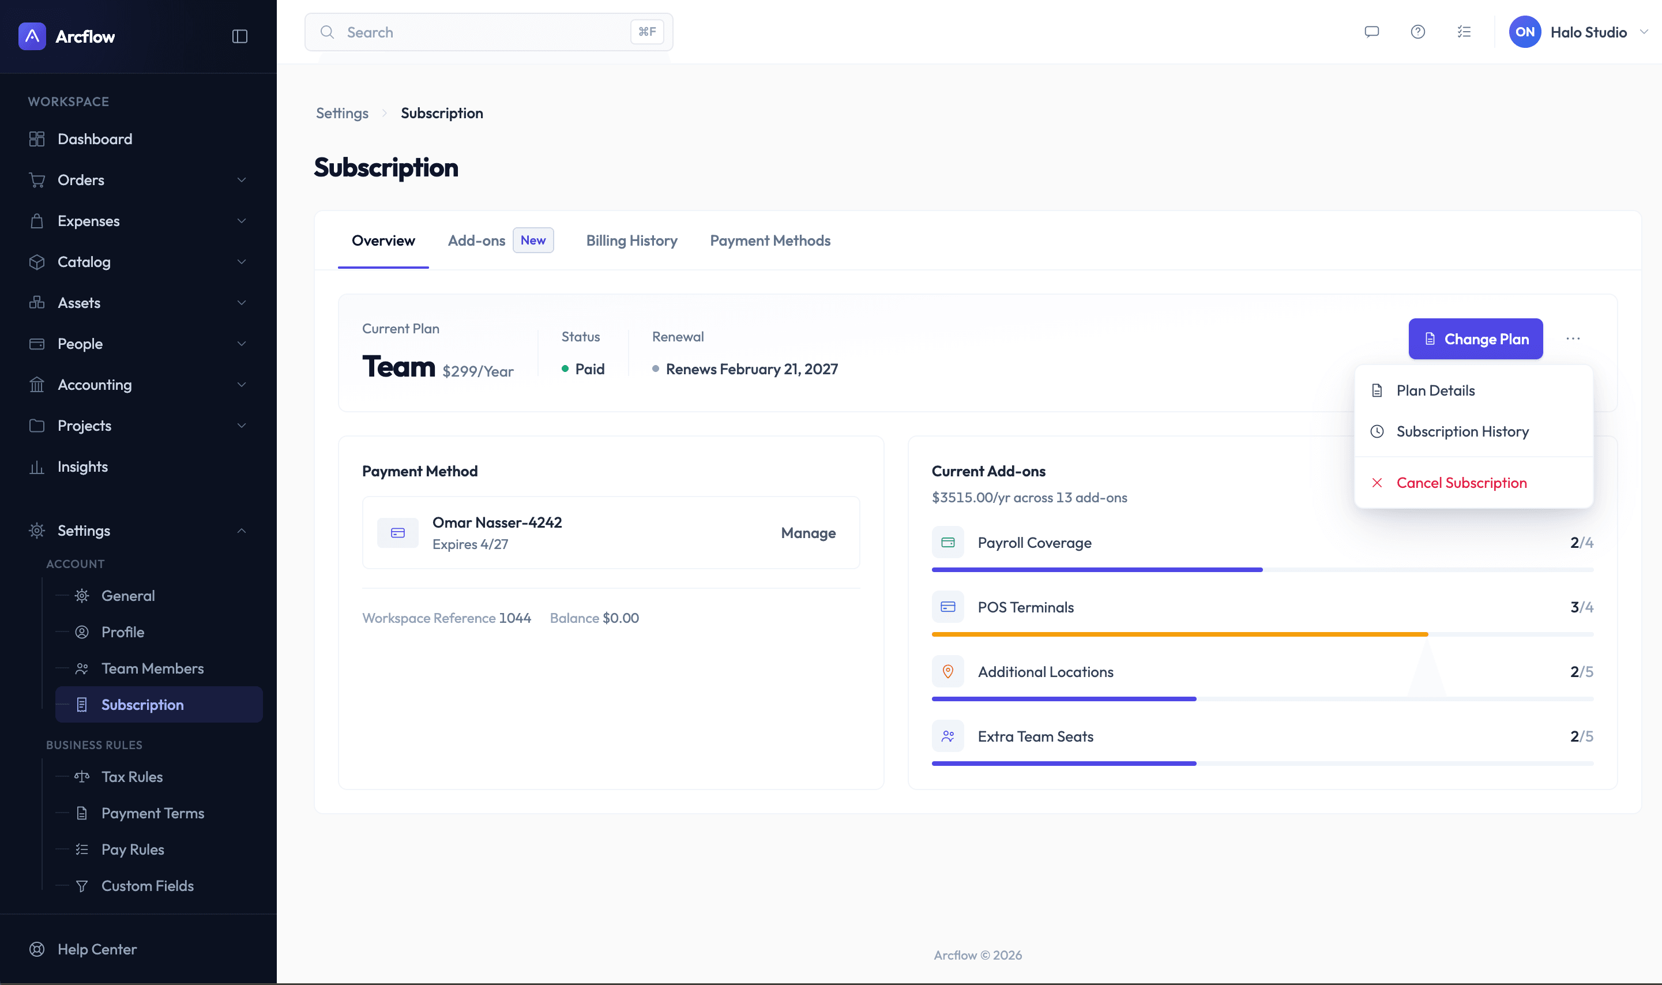Open Team Members settings

point(159,668)
